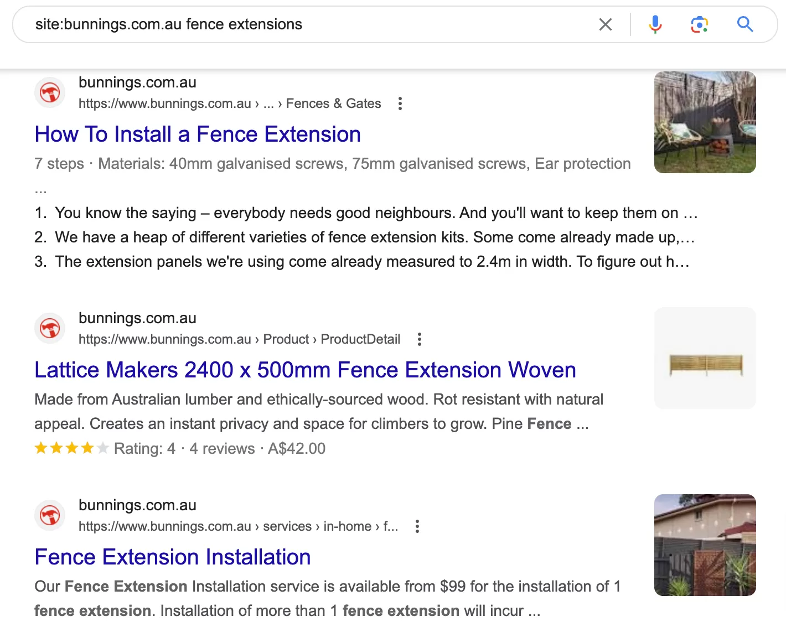The height and width of the screenshot is (632, 786).
Task: Open the 'Fence Extension Installation' result
Action: pos(173,557)
